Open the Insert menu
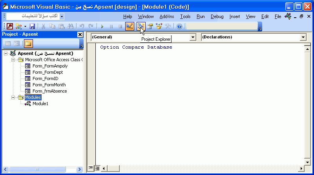The width and height of the screenshot is (314, 175). click(235, 16)
